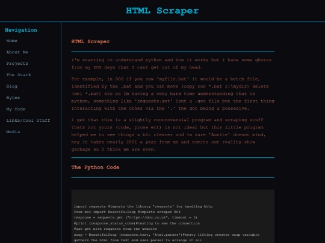Click the page title HTML Scraper at the top
The height and width of the screenshot is (243, 325).
162,11
